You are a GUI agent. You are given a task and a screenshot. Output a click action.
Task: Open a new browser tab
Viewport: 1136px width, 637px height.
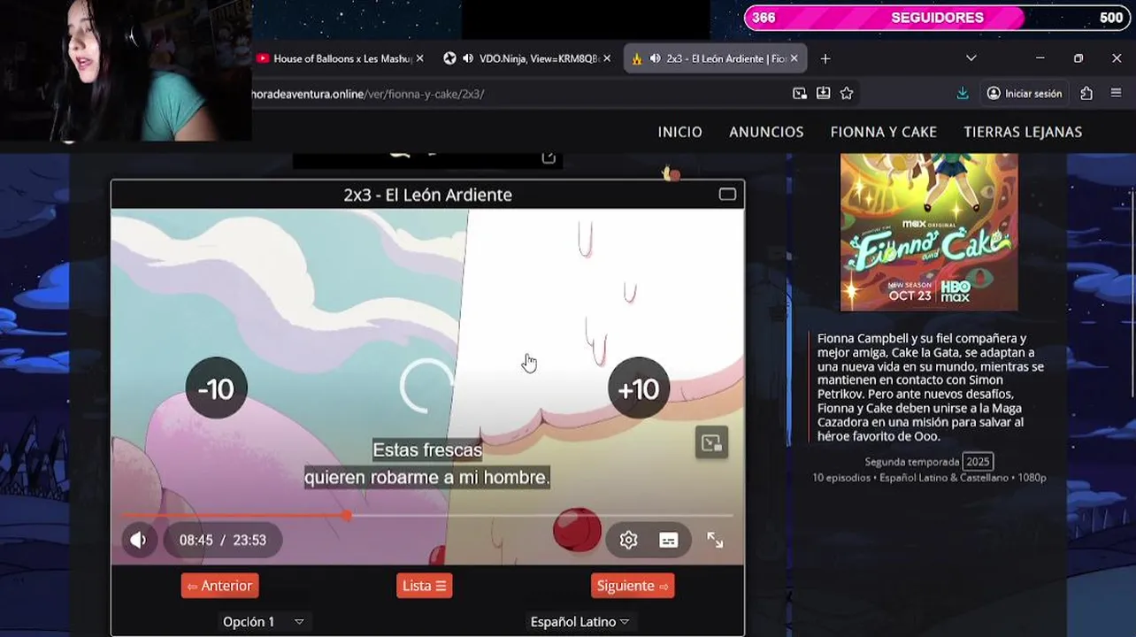[x=825, y=58]
